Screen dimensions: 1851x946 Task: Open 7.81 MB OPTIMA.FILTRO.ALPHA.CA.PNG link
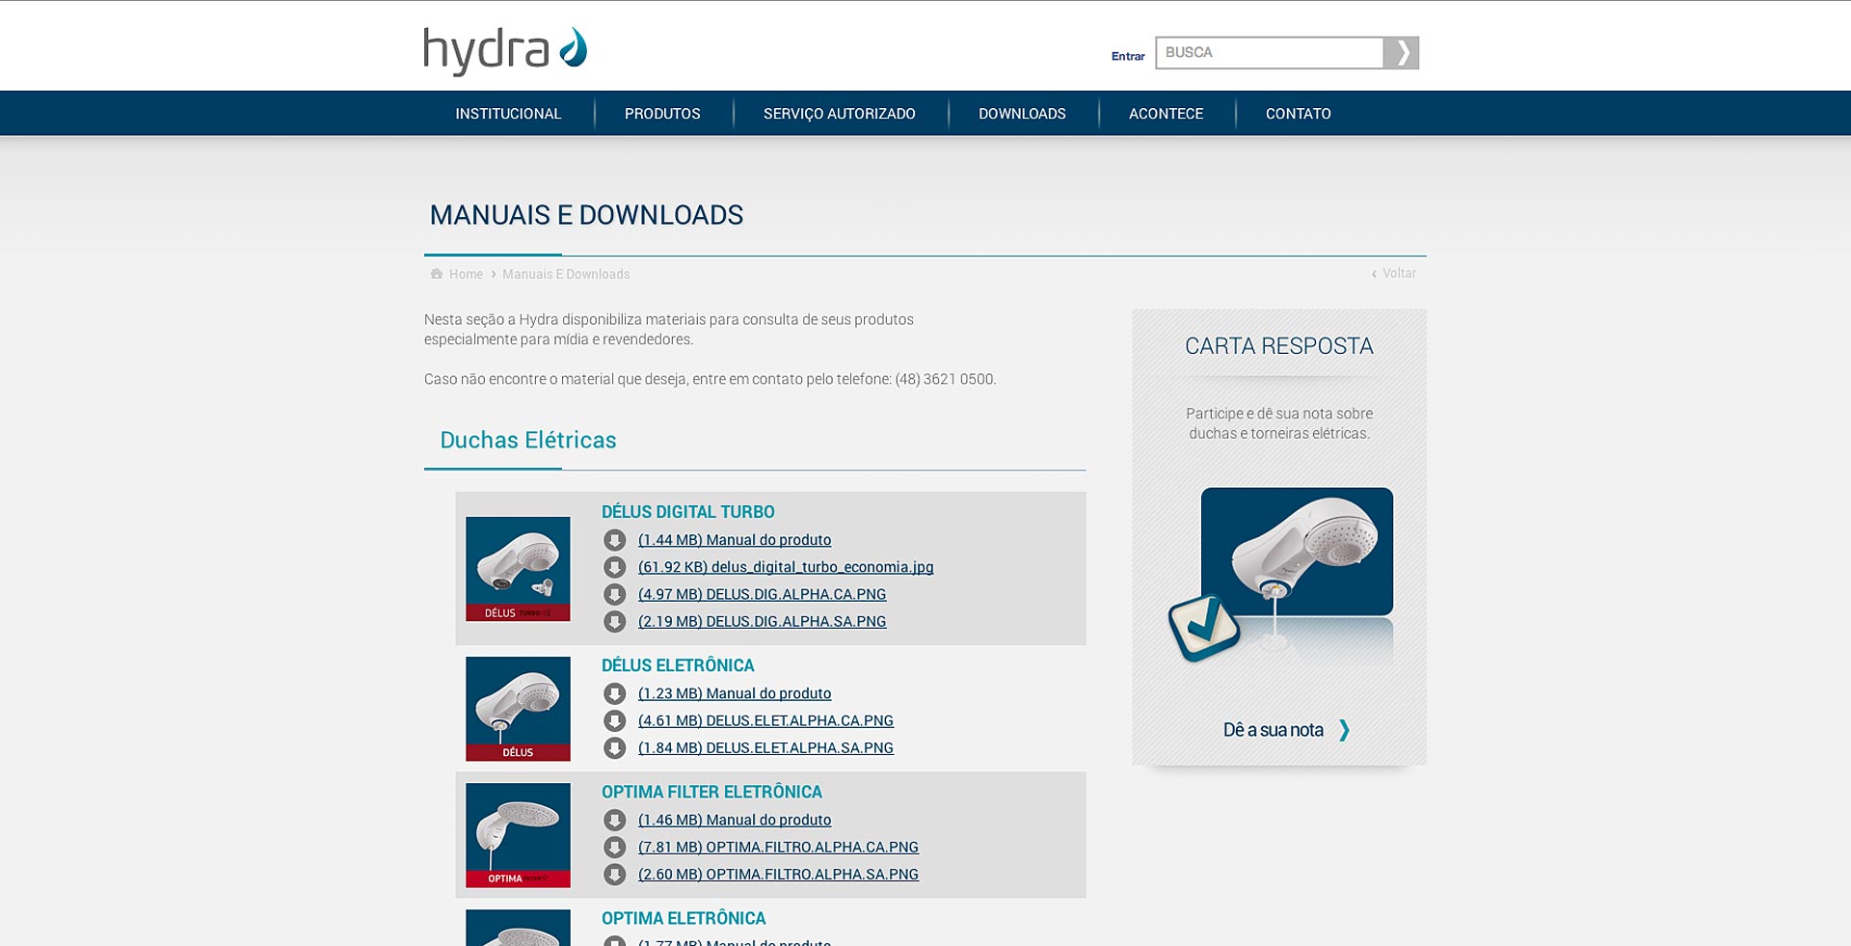click(778, 847)
